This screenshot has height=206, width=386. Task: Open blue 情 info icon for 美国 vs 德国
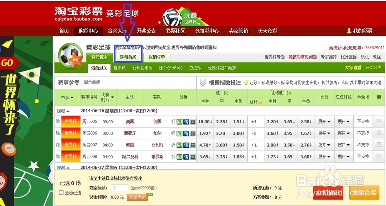click(186, 122)
